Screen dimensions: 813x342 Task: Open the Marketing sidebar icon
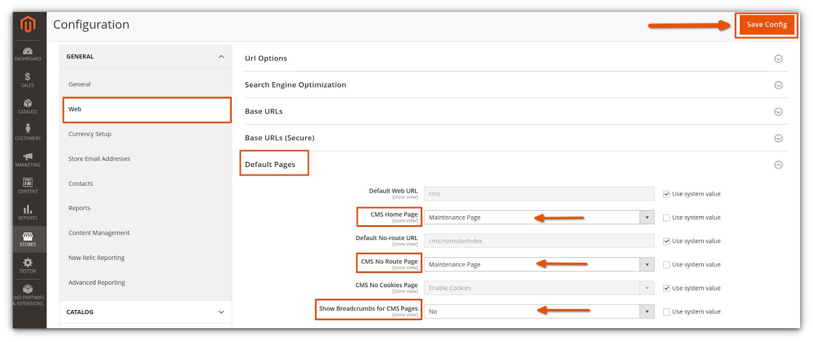pos(28,160)
